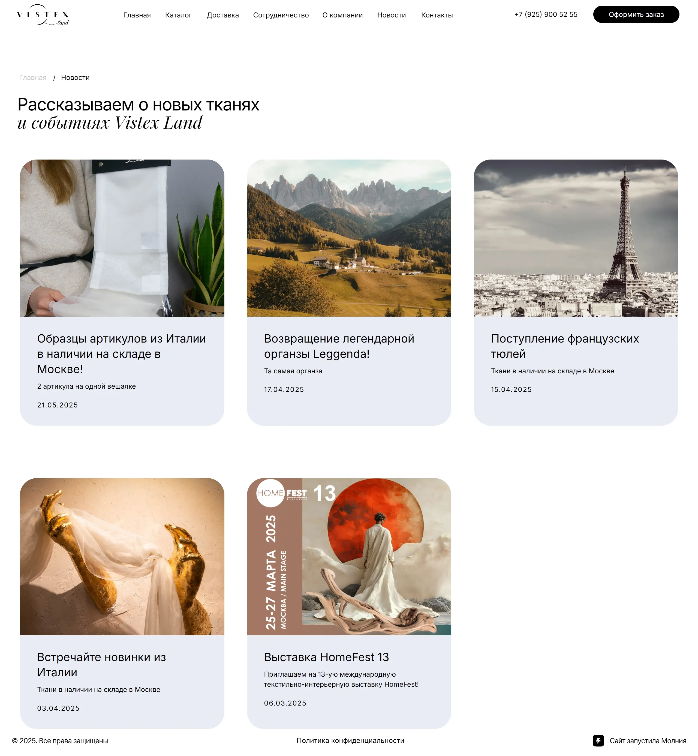
Task: Click the Оформить заказ button
Action: coord(636,14)
